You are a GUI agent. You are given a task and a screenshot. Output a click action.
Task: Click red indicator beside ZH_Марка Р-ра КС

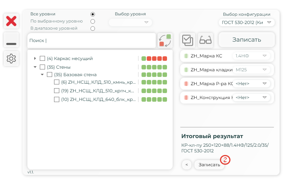186,84
